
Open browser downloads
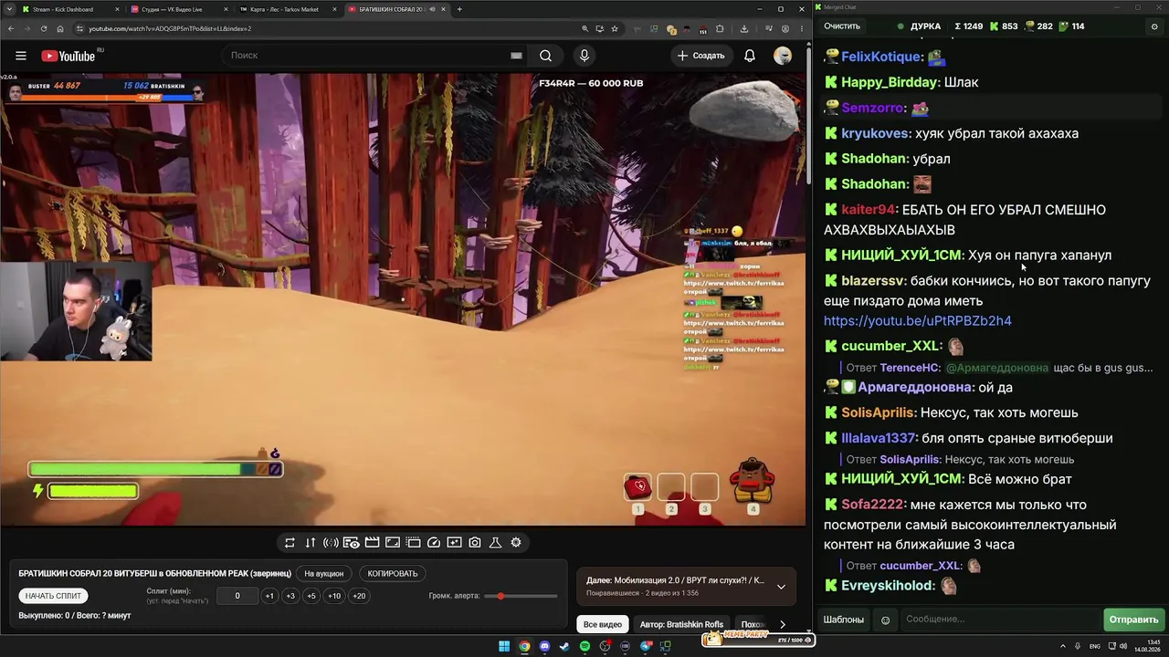[x=743, y=28]
